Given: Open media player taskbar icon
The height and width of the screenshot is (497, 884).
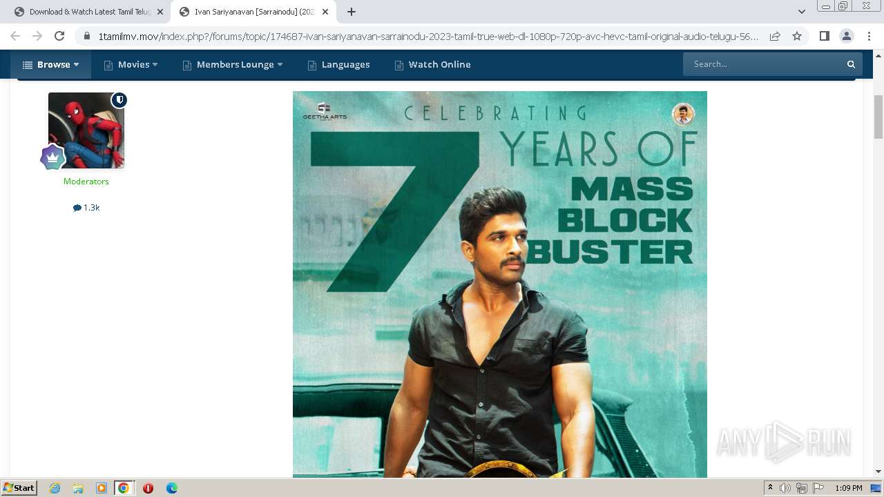Looking at the screenshot, I should (102, 488).
